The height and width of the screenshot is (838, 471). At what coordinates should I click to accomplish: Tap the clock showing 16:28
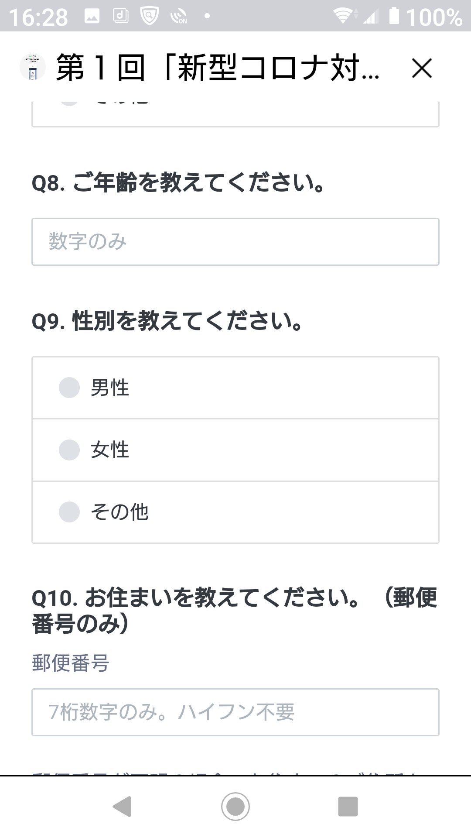click(x=38, y=17)
